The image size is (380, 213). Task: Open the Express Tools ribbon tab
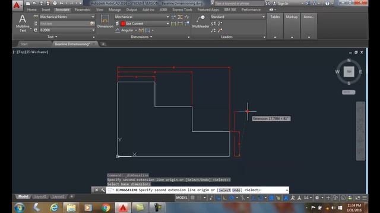coord(182,9)
